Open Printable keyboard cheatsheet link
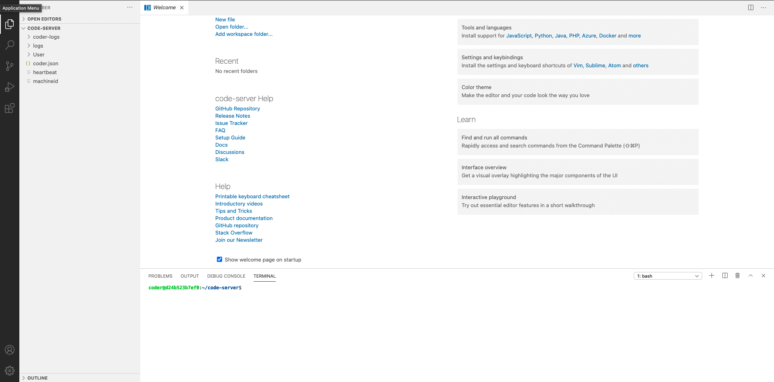 [252, 196]
